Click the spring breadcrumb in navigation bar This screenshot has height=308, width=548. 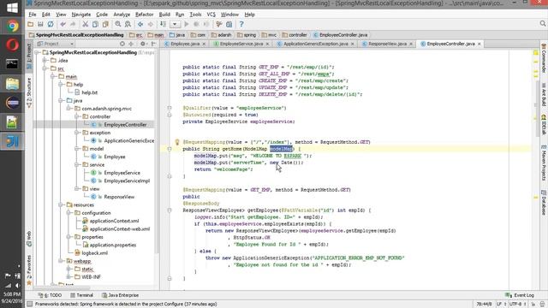(247, 35)
